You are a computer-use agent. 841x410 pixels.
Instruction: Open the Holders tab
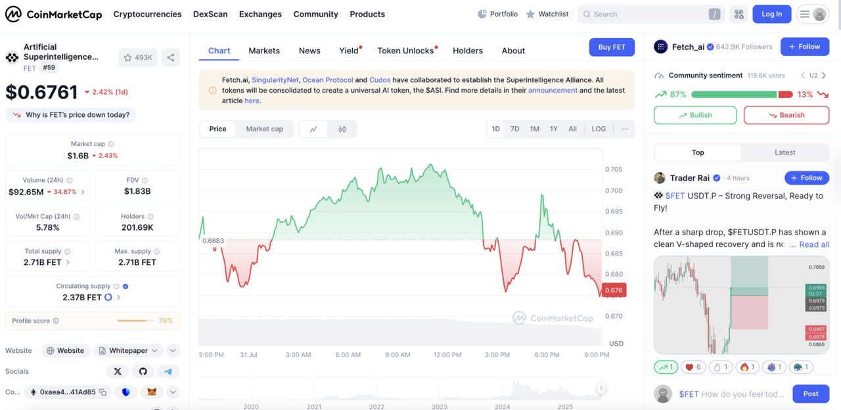click(x=467, y=51)
